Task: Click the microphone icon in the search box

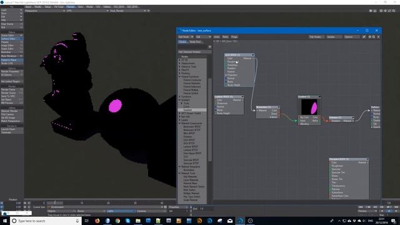Action: [77, 221]
